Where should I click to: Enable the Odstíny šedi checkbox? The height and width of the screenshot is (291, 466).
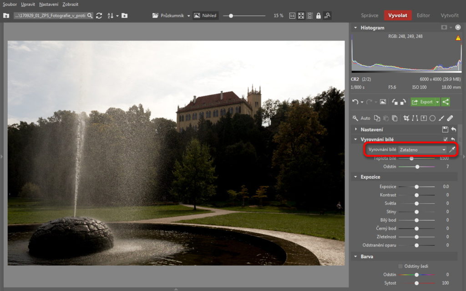pyautogui.click(x=400, y=266)
